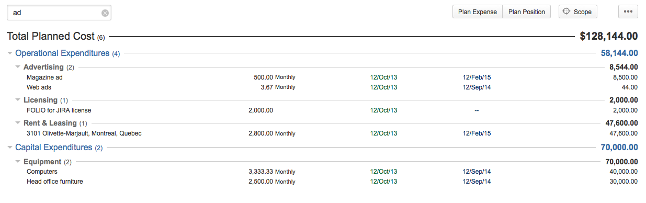The height and width of the screenshot is (203, 646).
Task: Collapse the Rent & Leasing group
Action: 18,123
